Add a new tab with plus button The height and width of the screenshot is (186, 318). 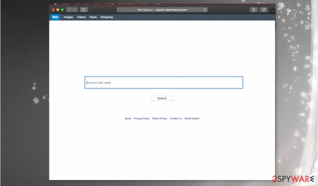(x=272, y=11)
